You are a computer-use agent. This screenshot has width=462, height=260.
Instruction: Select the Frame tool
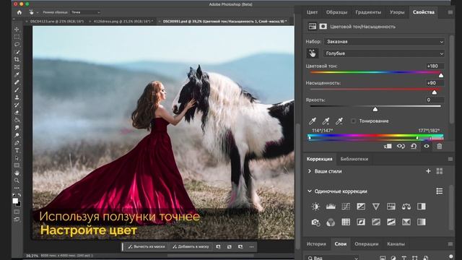click(17, 67)
